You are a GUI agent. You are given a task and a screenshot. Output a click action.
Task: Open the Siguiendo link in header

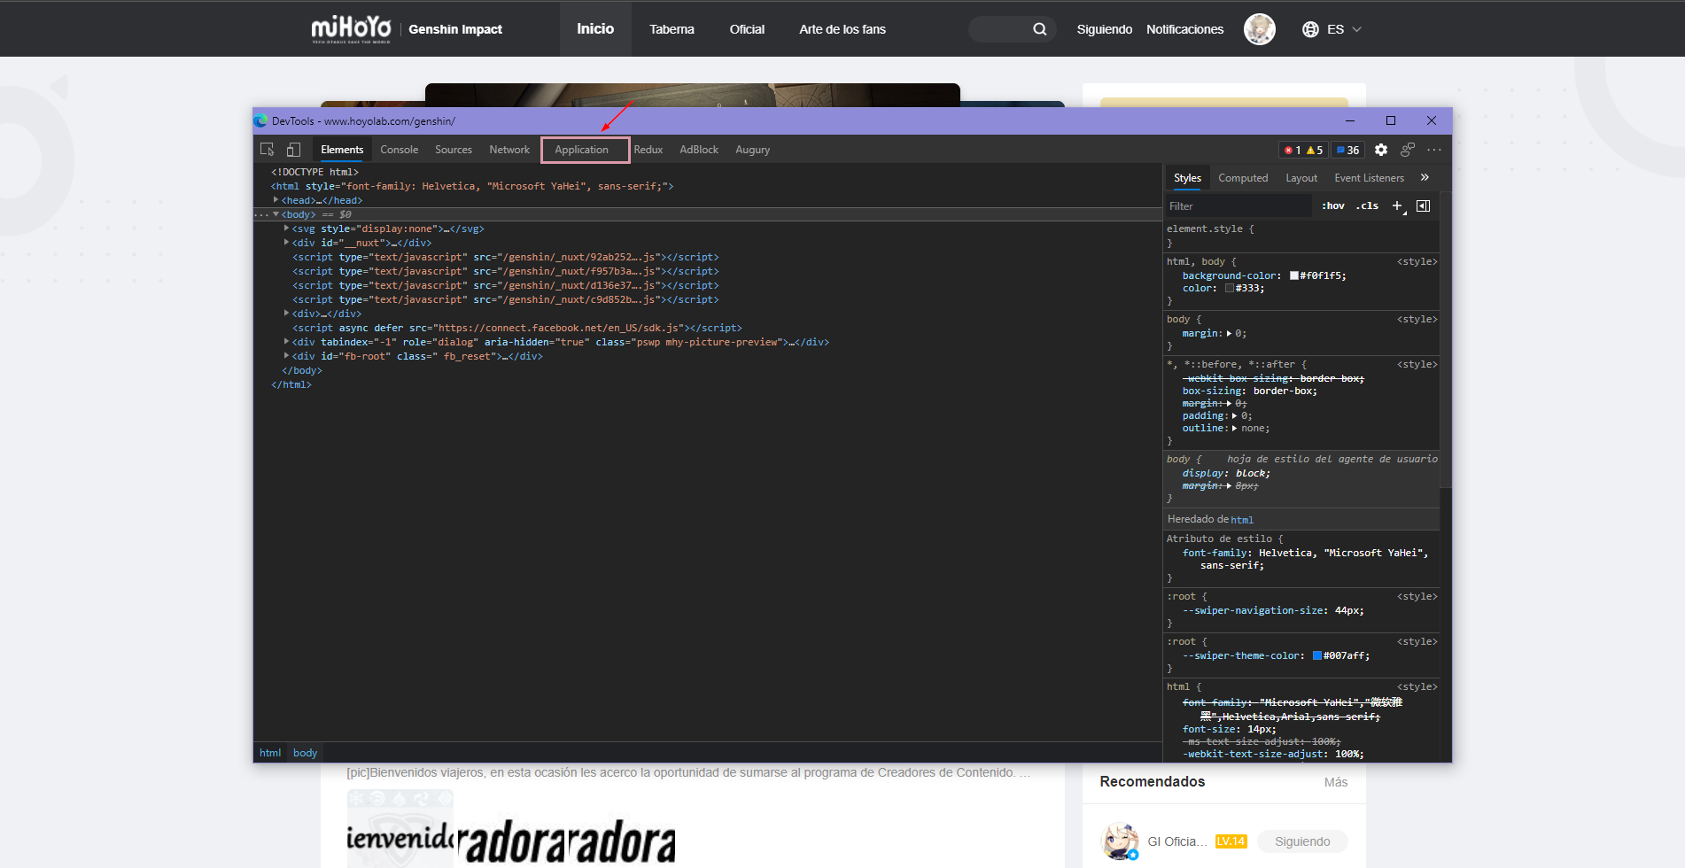tap(1105, 29)
